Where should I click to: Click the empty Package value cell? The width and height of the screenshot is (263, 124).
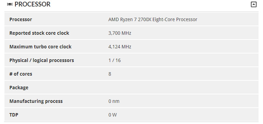tap(183, 88)
